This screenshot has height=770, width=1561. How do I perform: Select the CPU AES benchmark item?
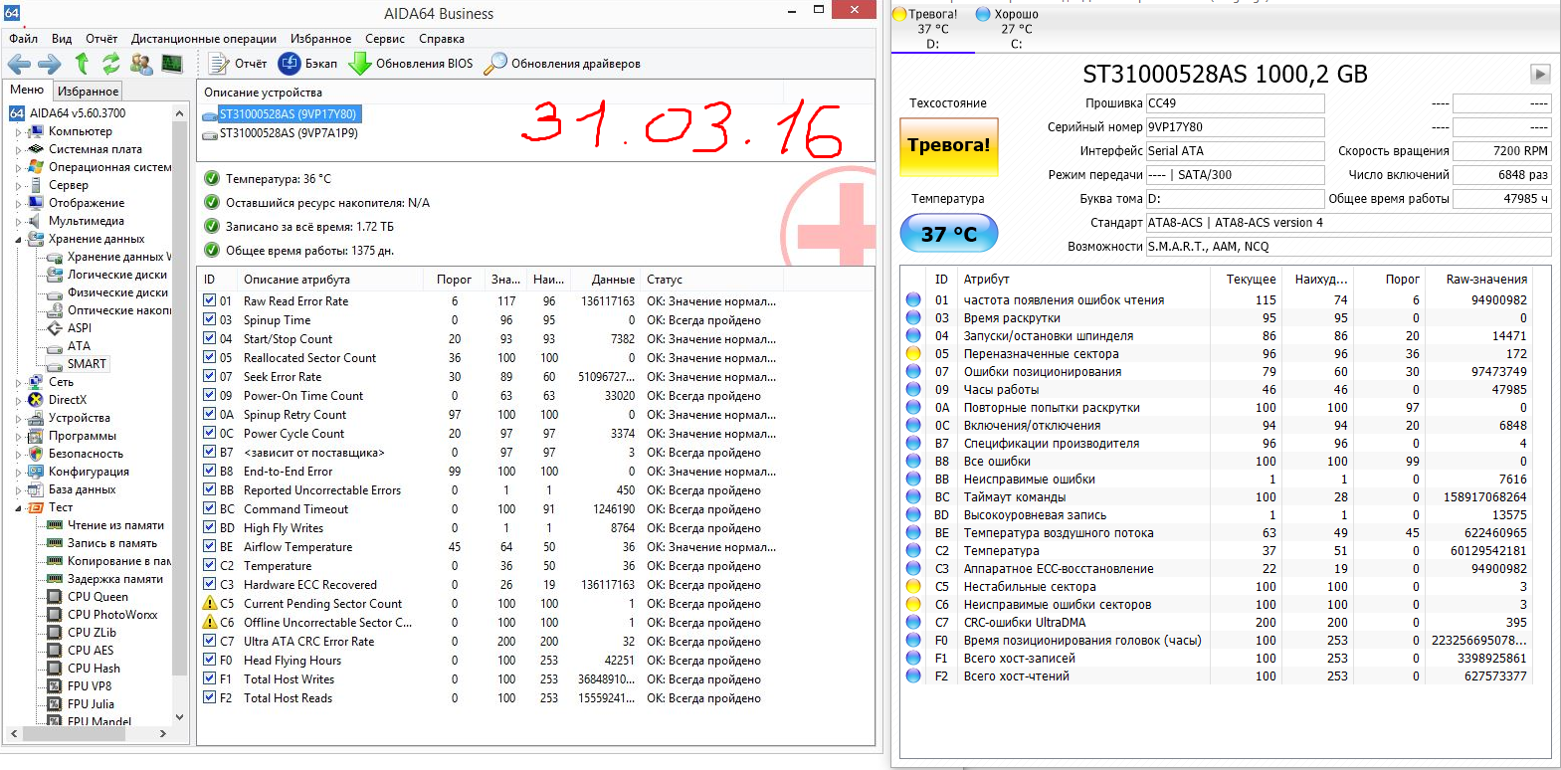[91, 651]
